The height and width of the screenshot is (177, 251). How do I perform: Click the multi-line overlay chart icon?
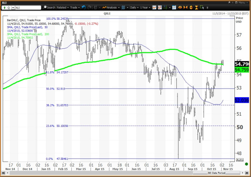click(x=160, y=8)
